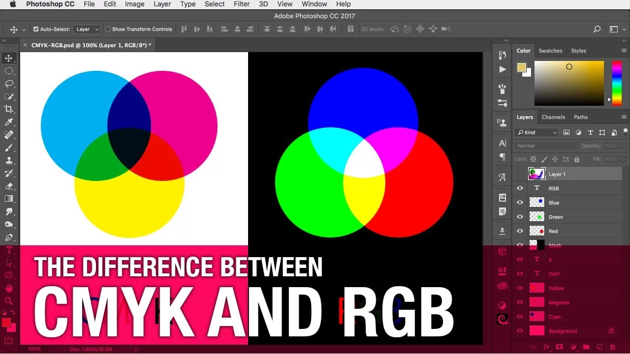Image resolution: width=630 pixels, height=354 pixels.
Task: Select the Quick Selection tool
Action: [x=9, y=96]
